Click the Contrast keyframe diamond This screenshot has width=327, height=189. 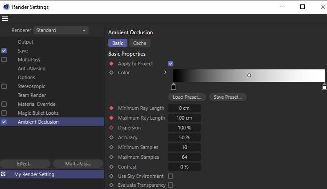click(111, 167)
